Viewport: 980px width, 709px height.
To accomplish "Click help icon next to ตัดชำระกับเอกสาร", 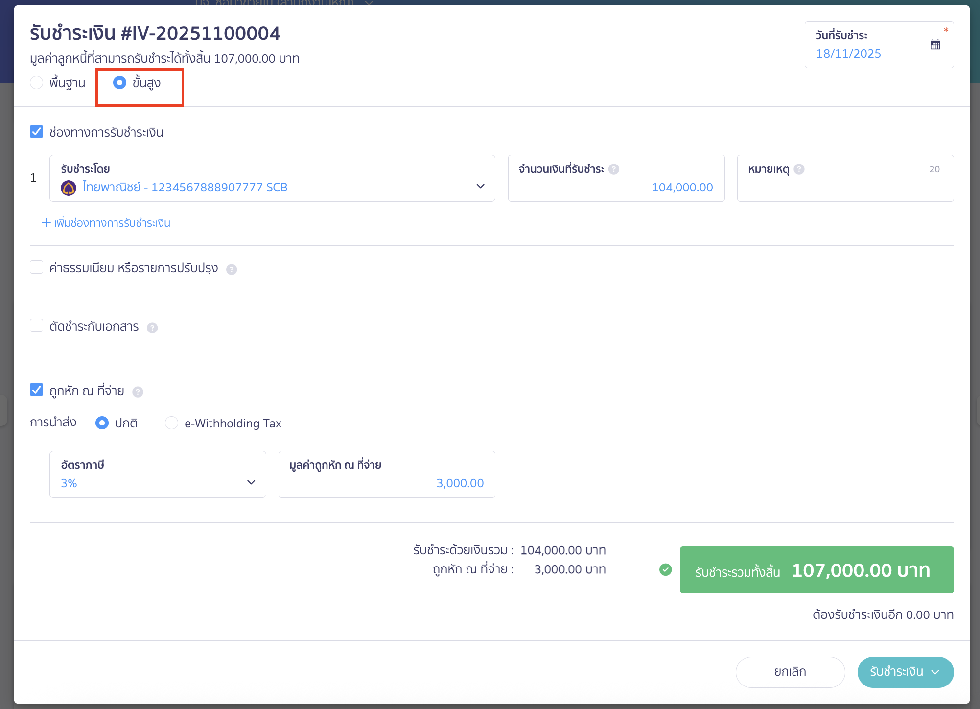I will [152, 328].
